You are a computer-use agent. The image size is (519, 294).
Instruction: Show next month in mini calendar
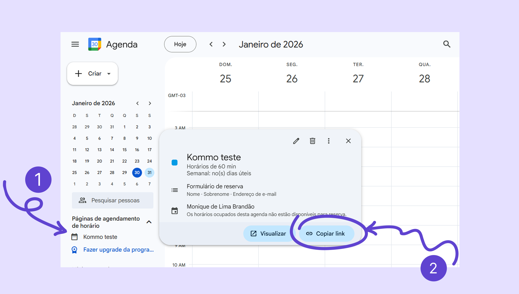[150, 103]
